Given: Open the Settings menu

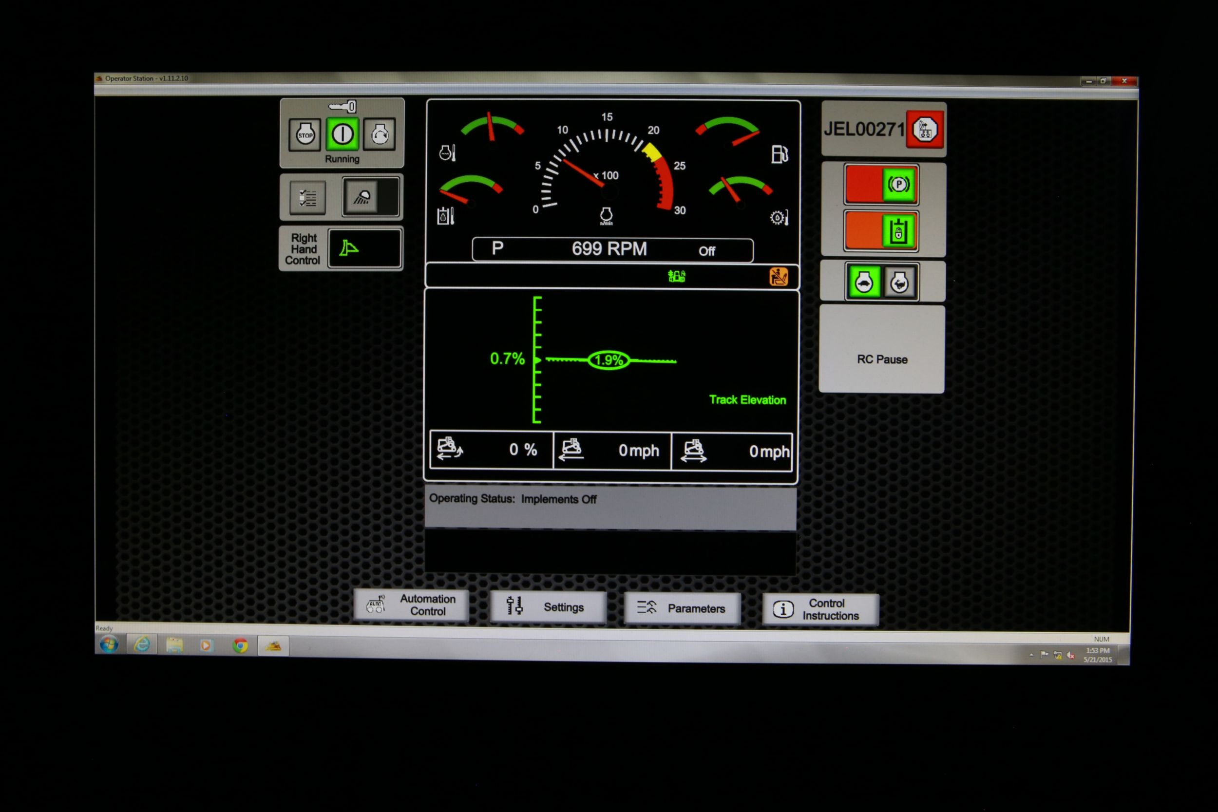Looking at the screenshot, I should 548,606.
